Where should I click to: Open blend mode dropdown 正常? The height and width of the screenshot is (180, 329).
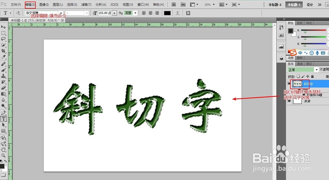click(x=316, y=70)
